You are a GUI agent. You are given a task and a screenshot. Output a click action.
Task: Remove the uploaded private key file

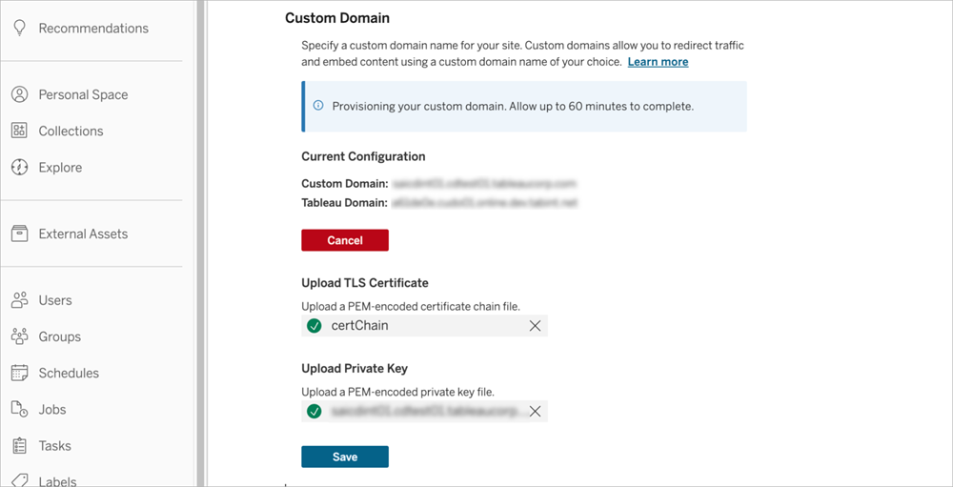pos(535,412)
